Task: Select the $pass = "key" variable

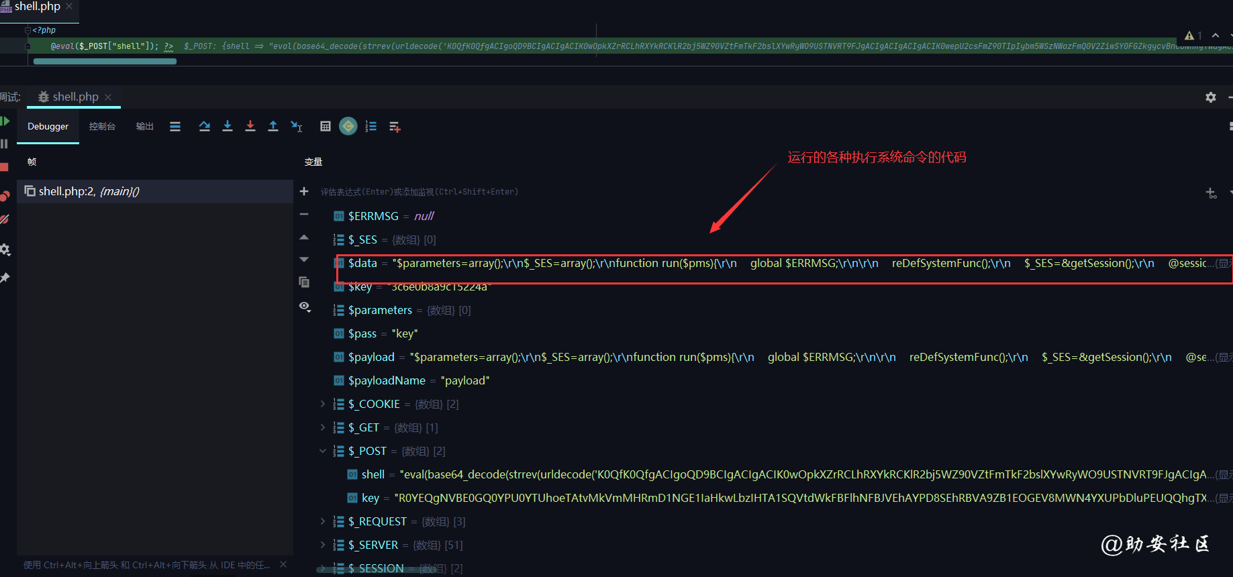Action: (376, 333)
